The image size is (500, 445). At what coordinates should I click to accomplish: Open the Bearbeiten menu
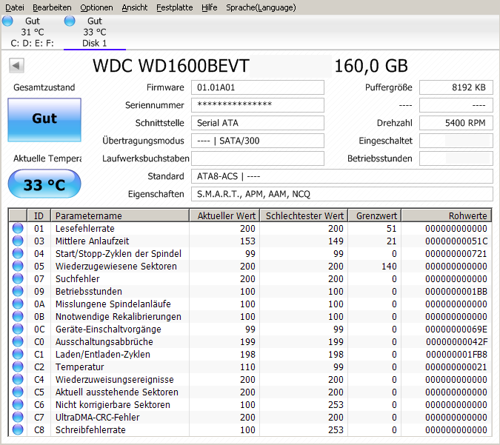(52, 7)
